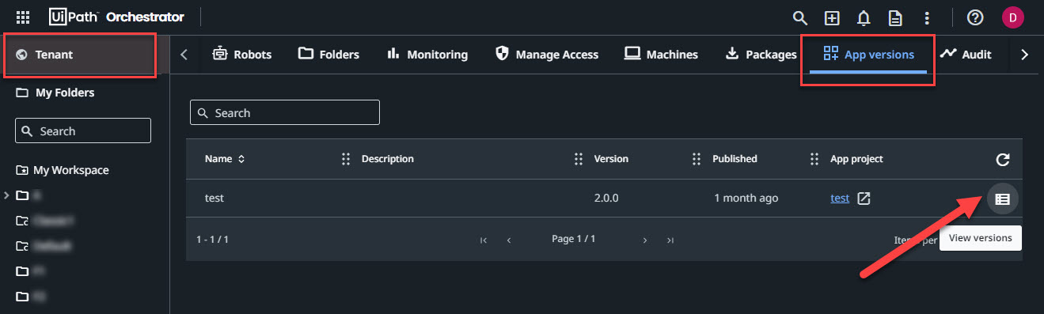Go to the last page
The width and height of the screenshot is (1044, 314).
[x=670, y=240]
